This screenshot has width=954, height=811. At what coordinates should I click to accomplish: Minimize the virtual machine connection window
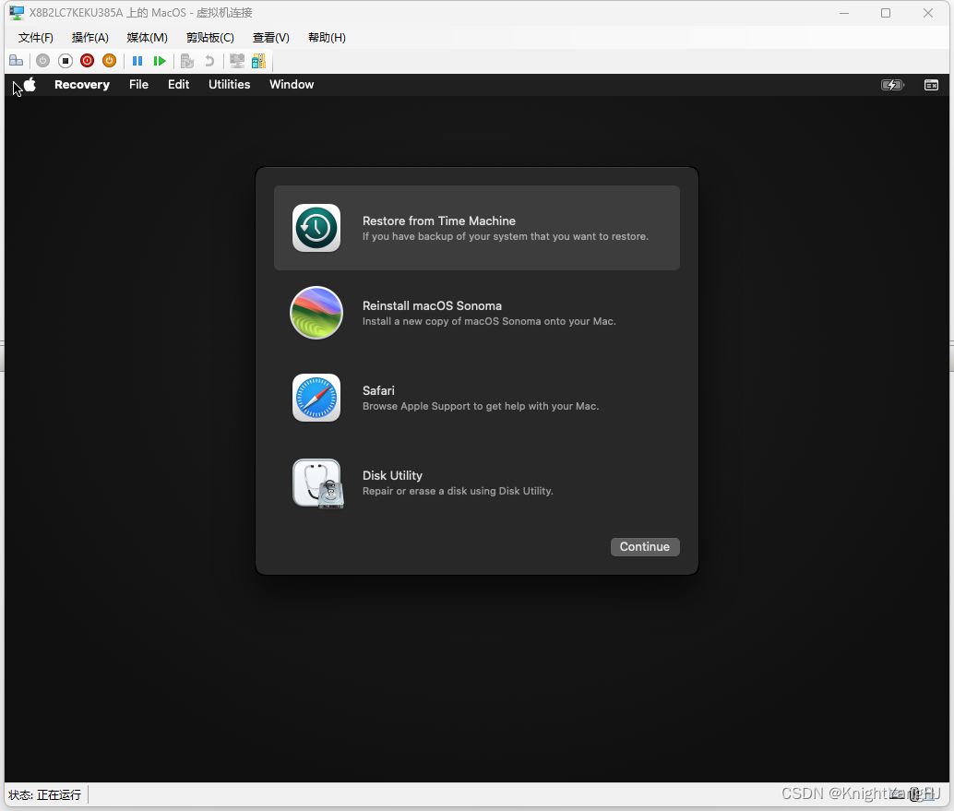point(844,13)
